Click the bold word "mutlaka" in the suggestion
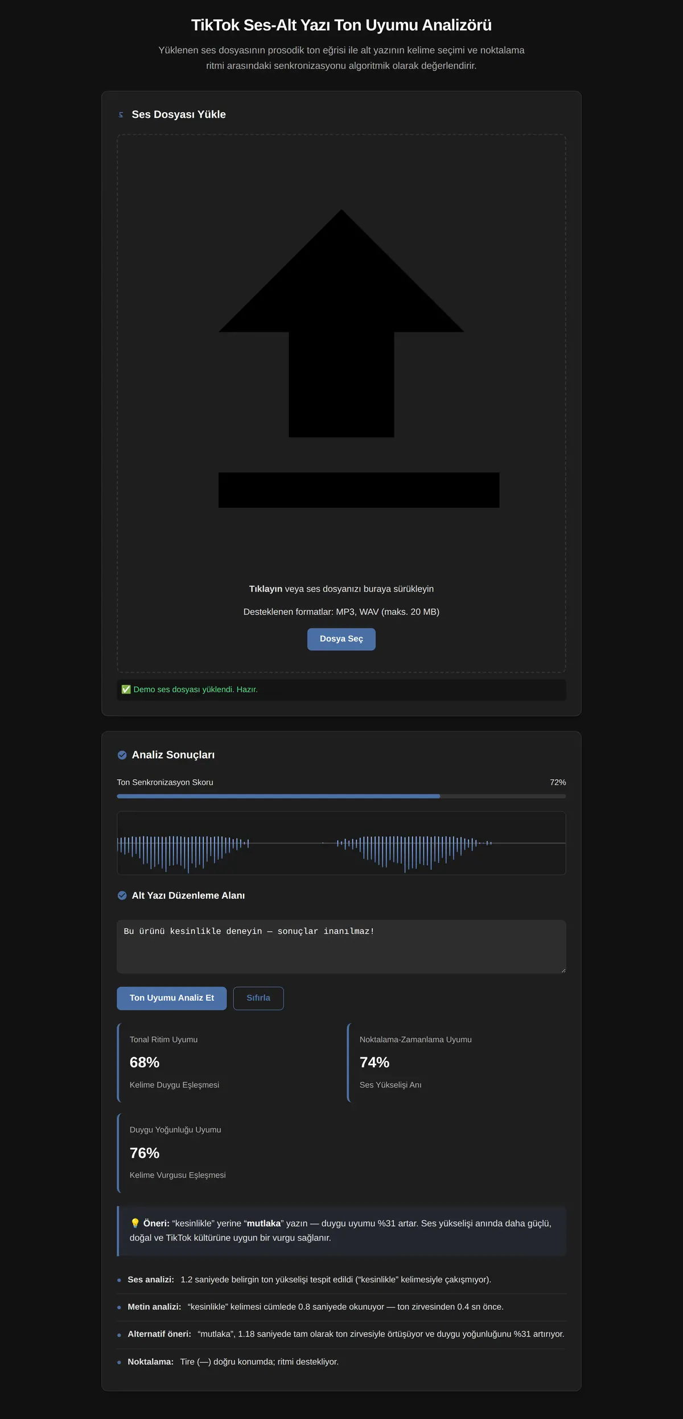Viewport: 683px width, 1419px height. click(x=264, y=1223)
